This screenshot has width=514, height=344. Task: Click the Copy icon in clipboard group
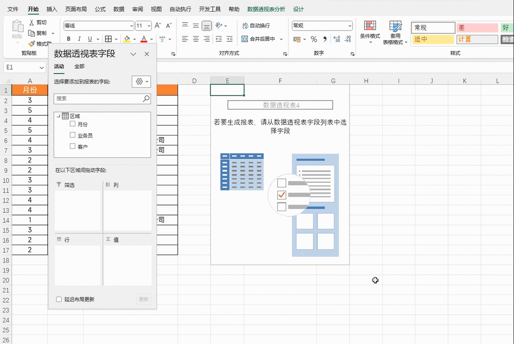[x=31, y=33]
